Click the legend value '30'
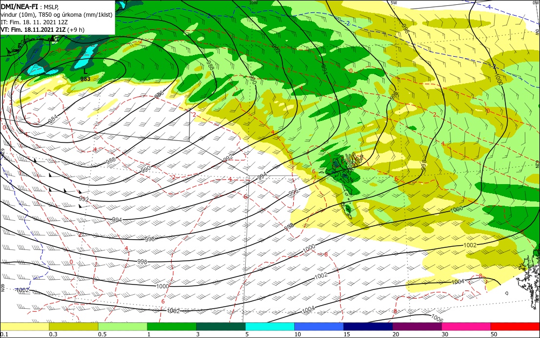The image size is (540, 338). pos(445,334)
